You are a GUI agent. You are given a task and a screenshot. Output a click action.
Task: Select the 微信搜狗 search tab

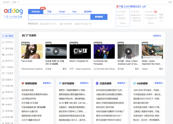coord(88,12)
